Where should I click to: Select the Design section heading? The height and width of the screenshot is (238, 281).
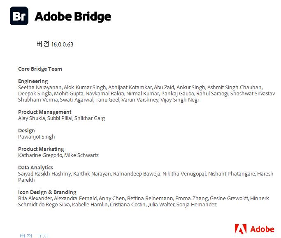[x=26, y=130]
